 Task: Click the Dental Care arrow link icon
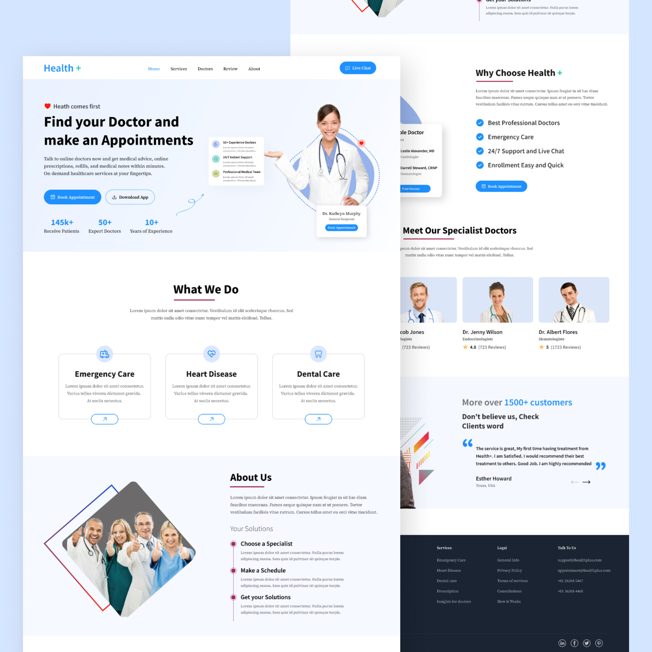pos(318,418)
